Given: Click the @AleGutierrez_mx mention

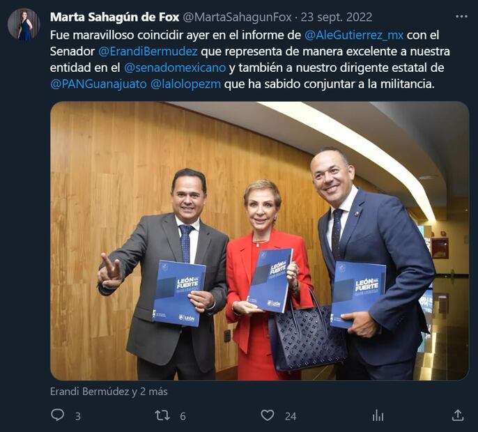Looking at the screenshot, I should click(354, 35).
